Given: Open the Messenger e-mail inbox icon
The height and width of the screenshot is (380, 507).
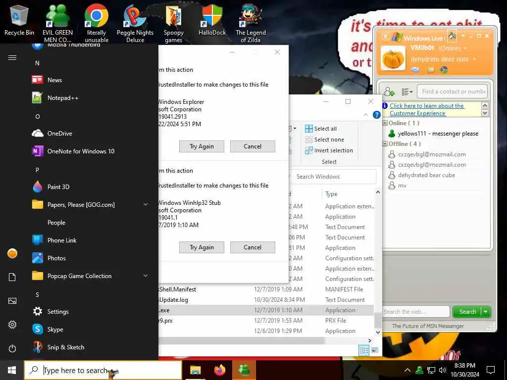Looking at the screenshot, I should [415, 69].
